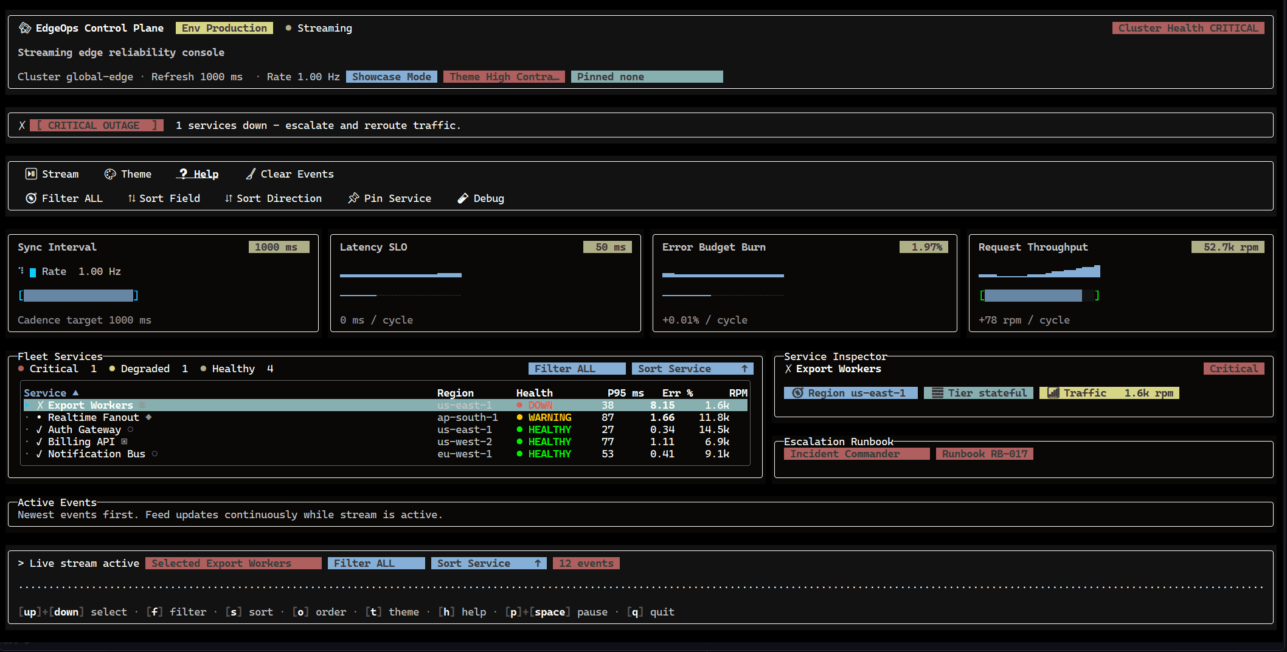Click the checkmark icon on Billing API row
The height and width of the screenshot is (652, 1287).
40,442
